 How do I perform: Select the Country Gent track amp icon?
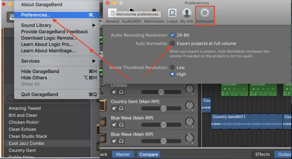(x=103, y=105)
